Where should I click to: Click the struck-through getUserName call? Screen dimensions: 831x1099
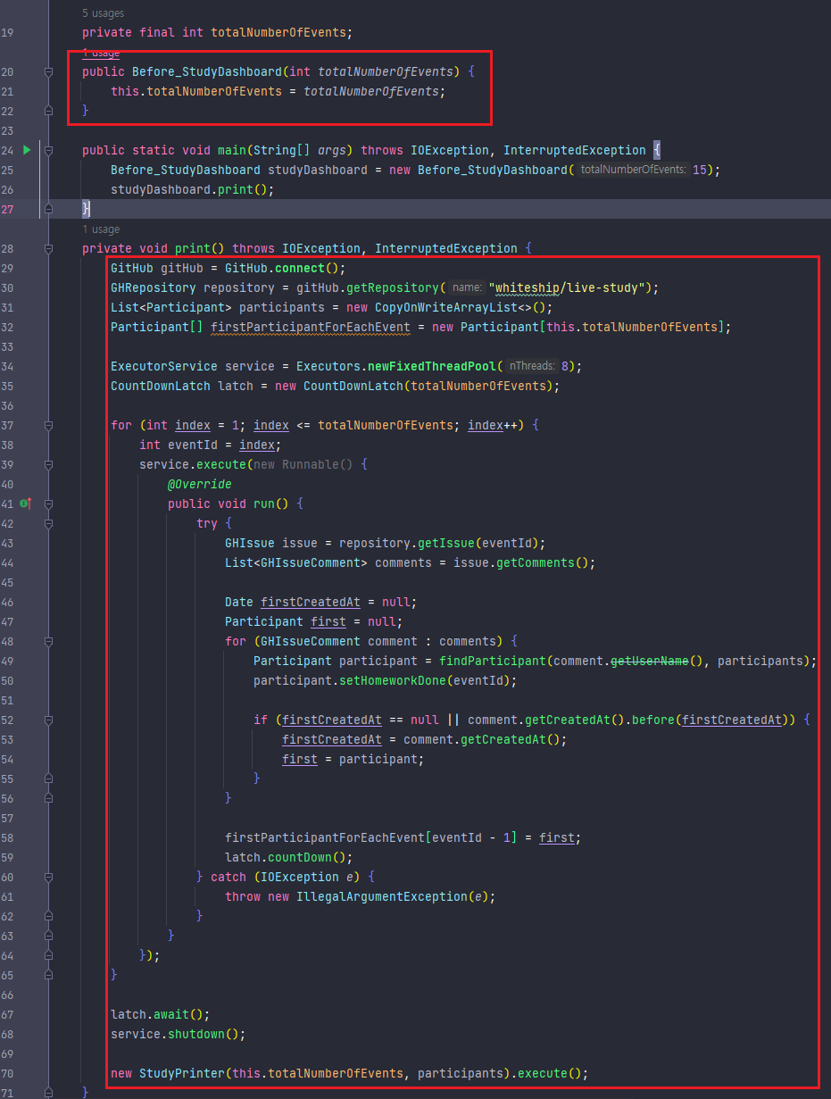tap(650, 661)
